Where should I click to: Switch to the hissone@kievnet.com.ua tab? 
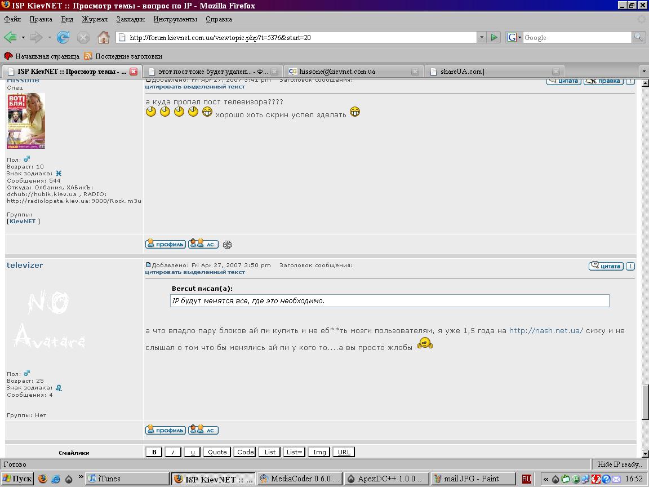[337, 72]
